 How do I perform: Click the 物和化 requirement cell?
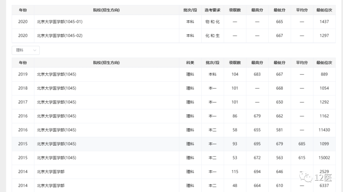212,22
